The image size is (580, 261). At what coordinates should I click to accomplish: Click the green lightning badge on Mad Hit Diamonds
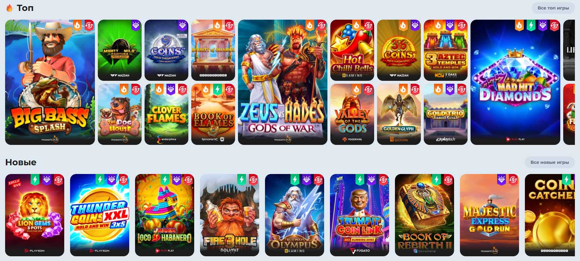(x=531, y=25)
